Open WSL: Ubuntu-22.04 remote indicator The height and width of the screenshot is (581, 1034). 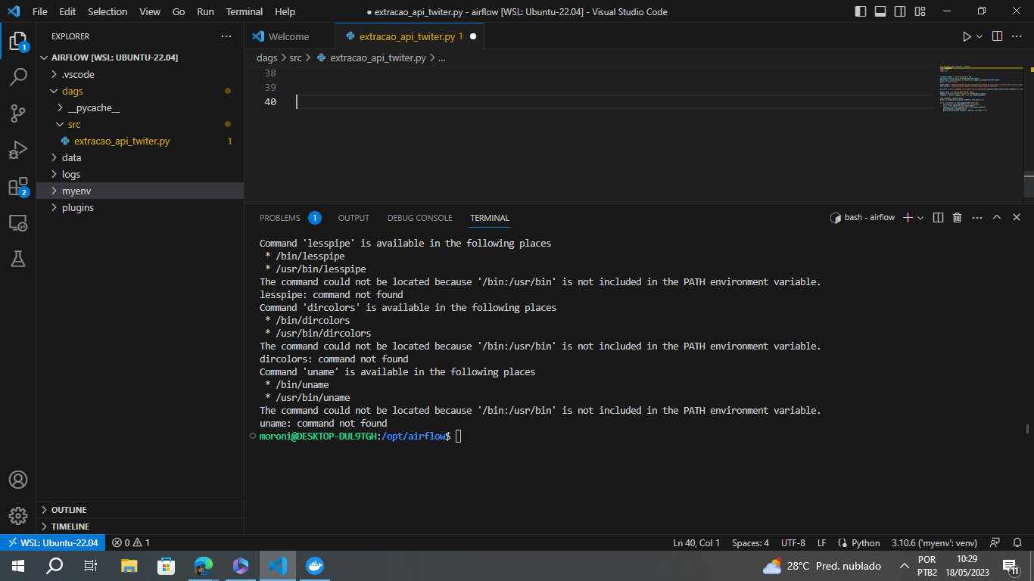(x=52, y=542)
